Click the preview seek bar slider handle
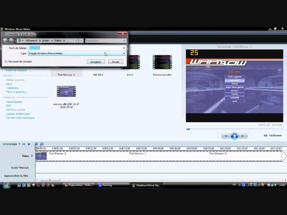 [188, 129]
